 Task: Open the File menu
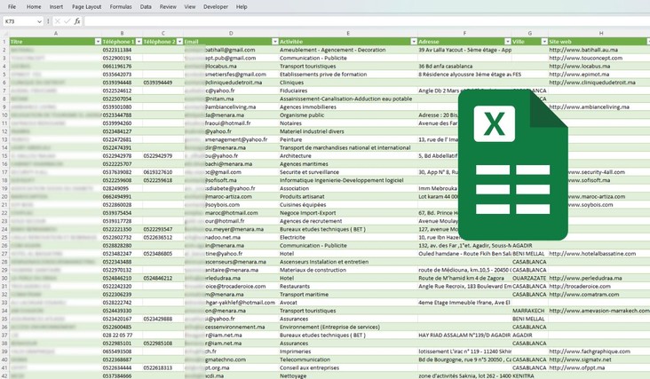pyautogui.click(x=12, y=6)
